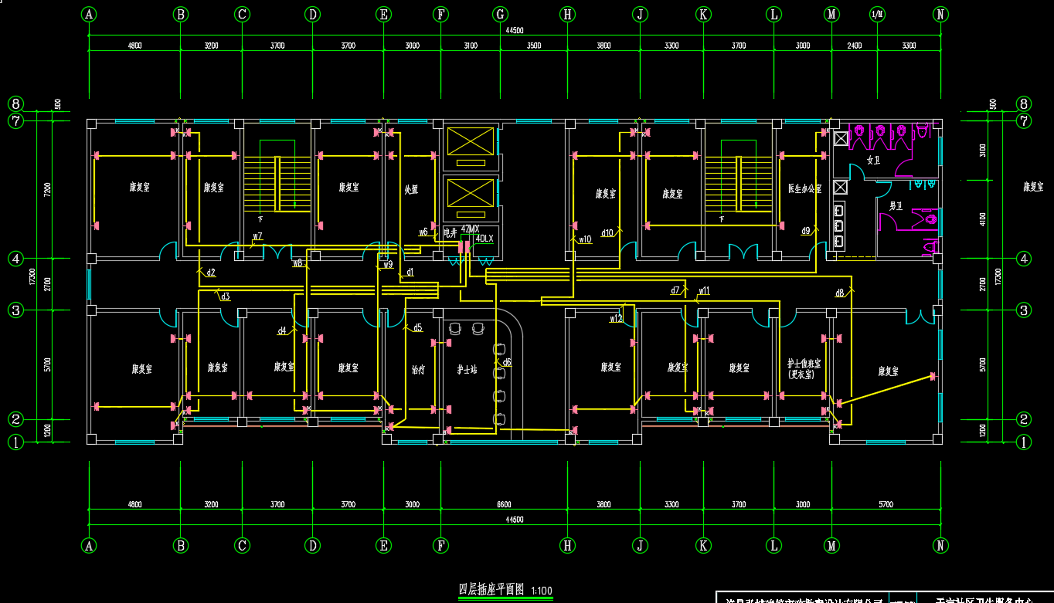The image size is (1054, 603).
Task: Select the 康复室 label outside the building outline
Action: pyautogui.click(x=1033, y=187)
